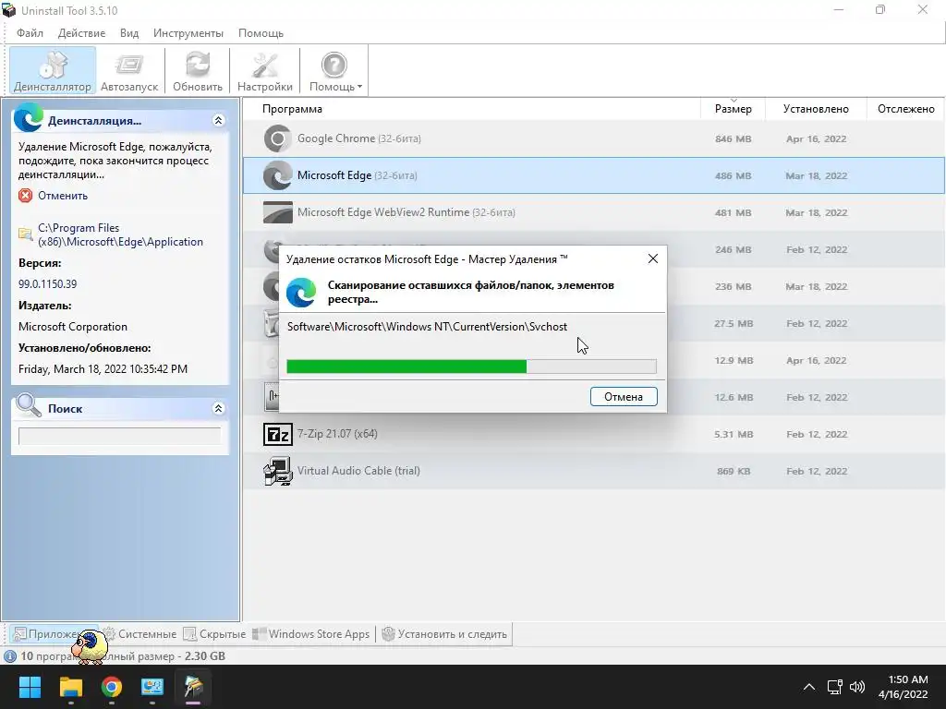Click Microsoft Edge WebView2 Runtime name

(x=406, y=212)
